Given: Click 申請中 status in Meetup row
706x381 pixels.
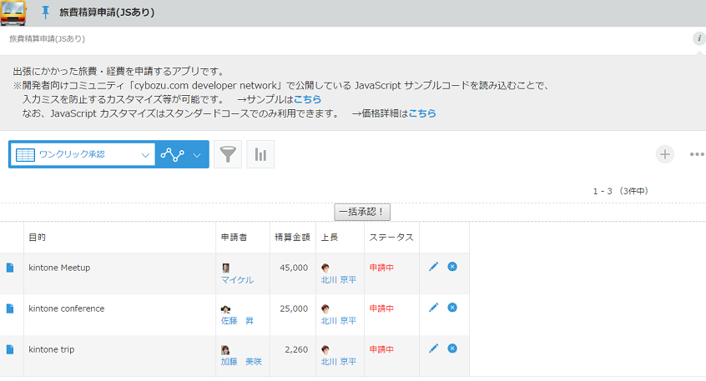Looking at the screenshot, I should click(x=382, y=268).
